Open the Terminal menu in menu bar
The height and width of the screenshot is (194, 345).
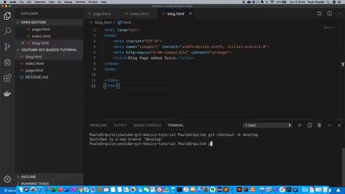coord(80,2)
